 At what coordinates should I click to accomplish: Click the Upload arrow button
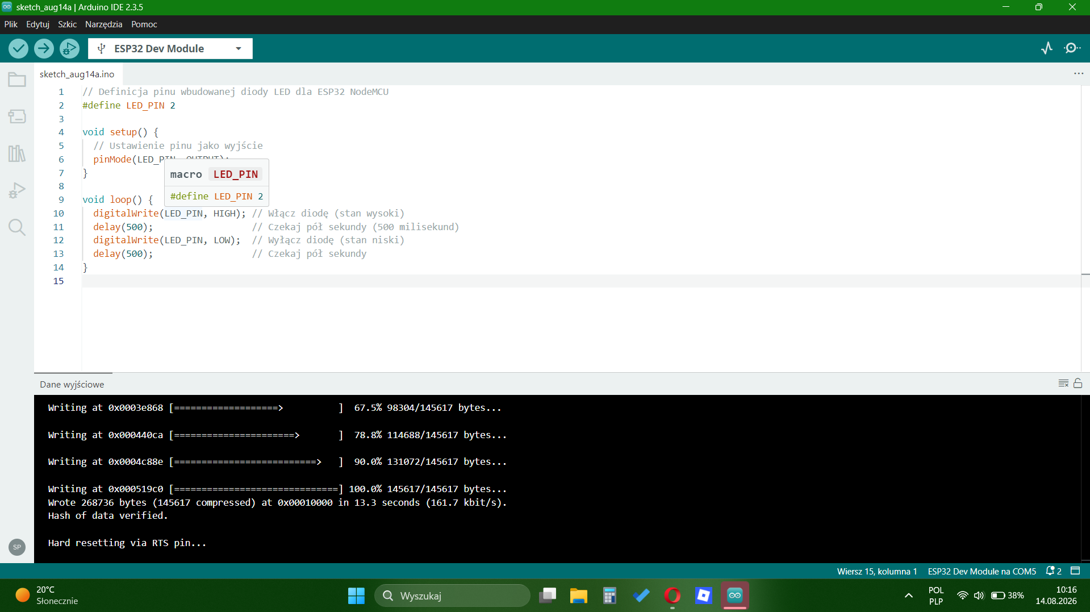(44, 48)
